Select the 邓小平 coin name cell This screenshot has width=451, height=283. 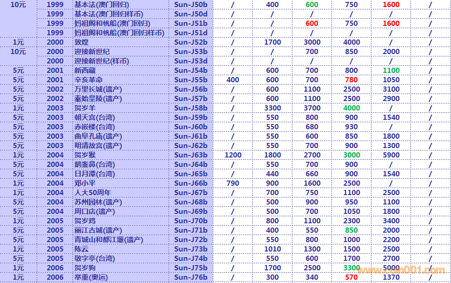85,183
